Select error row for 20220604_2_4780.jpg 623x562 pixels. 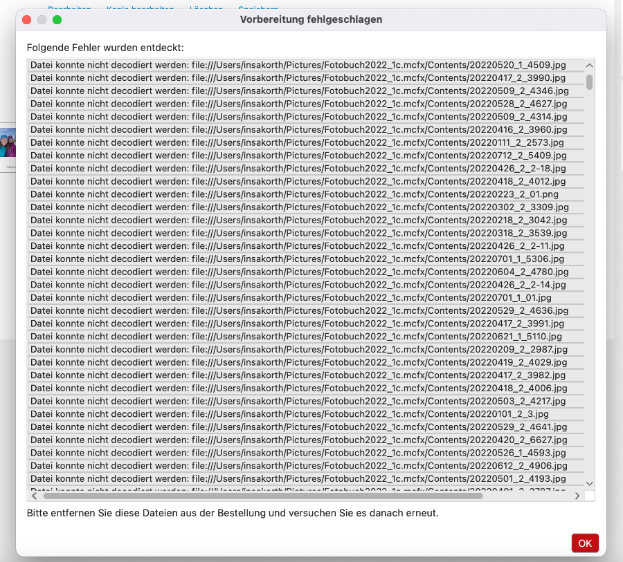(x=306, y=272)
